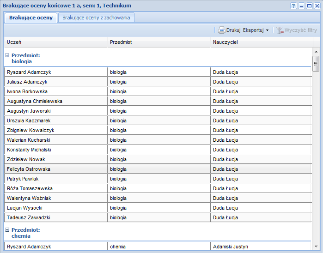Screen dimensions: 323x253
Task: Close the Brakujące oceny końcowe window
Action: (x=317, y=6)
